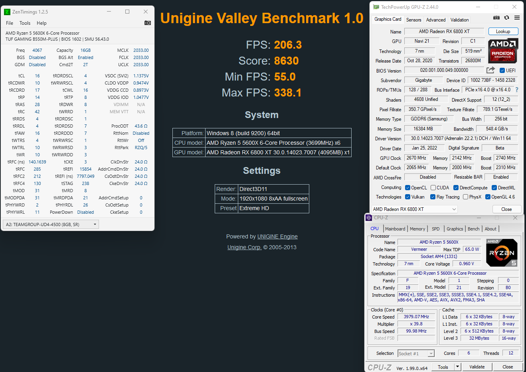526x372 pixels.
Task: Toggle the OpenCL checkbox
Action: click(407, 188)
